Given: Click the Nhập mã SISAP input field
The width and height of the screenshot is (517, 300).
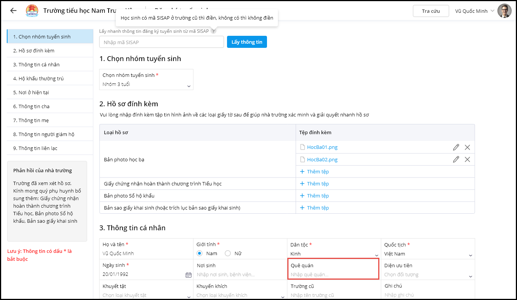Looking at the screenshot, I should click(x=161, y=42).
